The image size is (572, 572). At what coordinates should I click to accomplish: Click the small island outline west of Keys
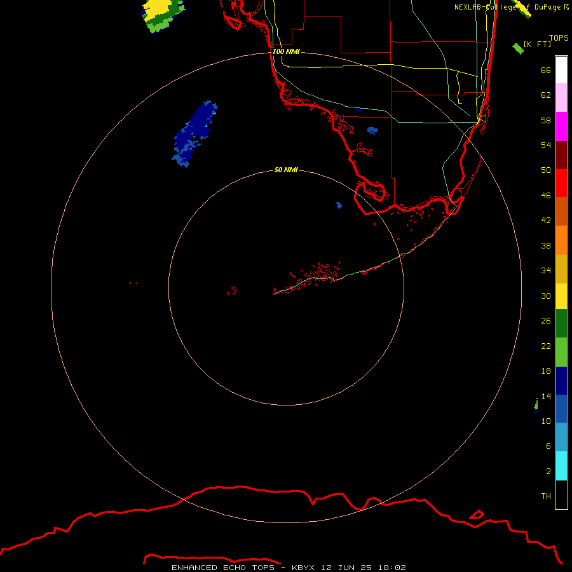coord(232,291)
